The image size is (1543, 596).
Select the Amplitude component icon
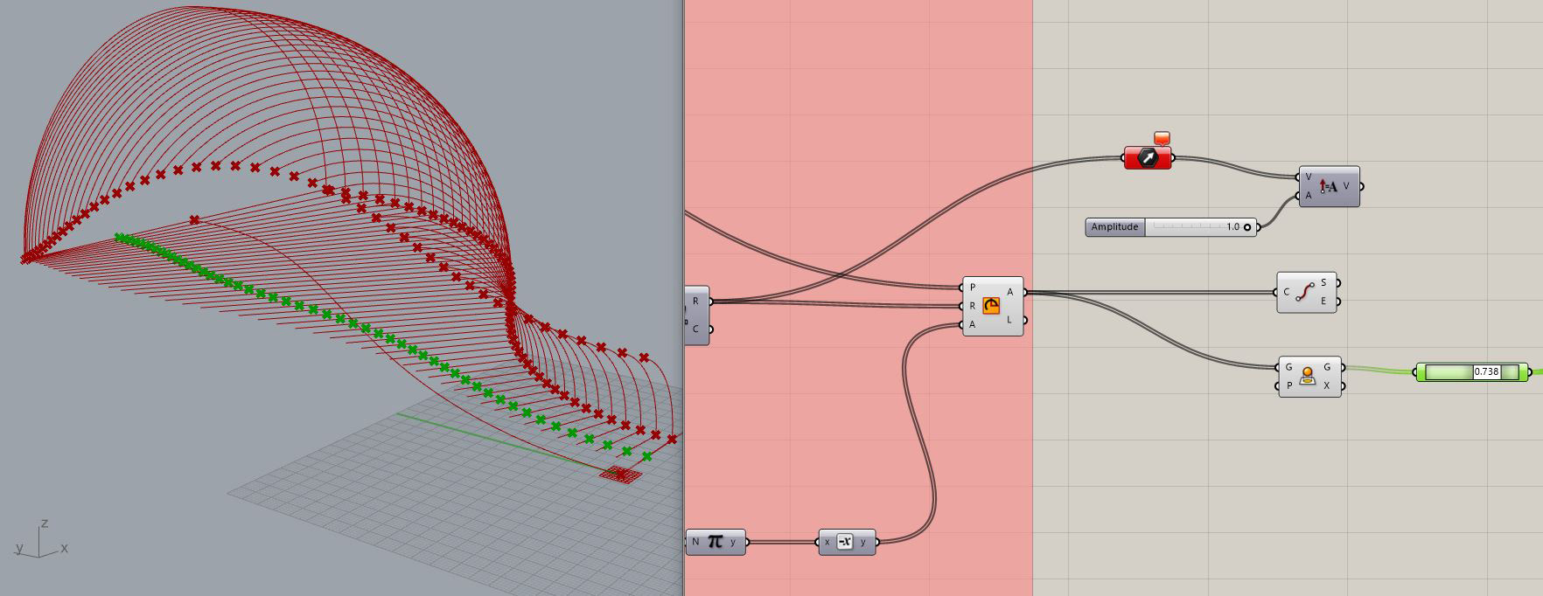pyautogui.click(x=1328, y=186)
